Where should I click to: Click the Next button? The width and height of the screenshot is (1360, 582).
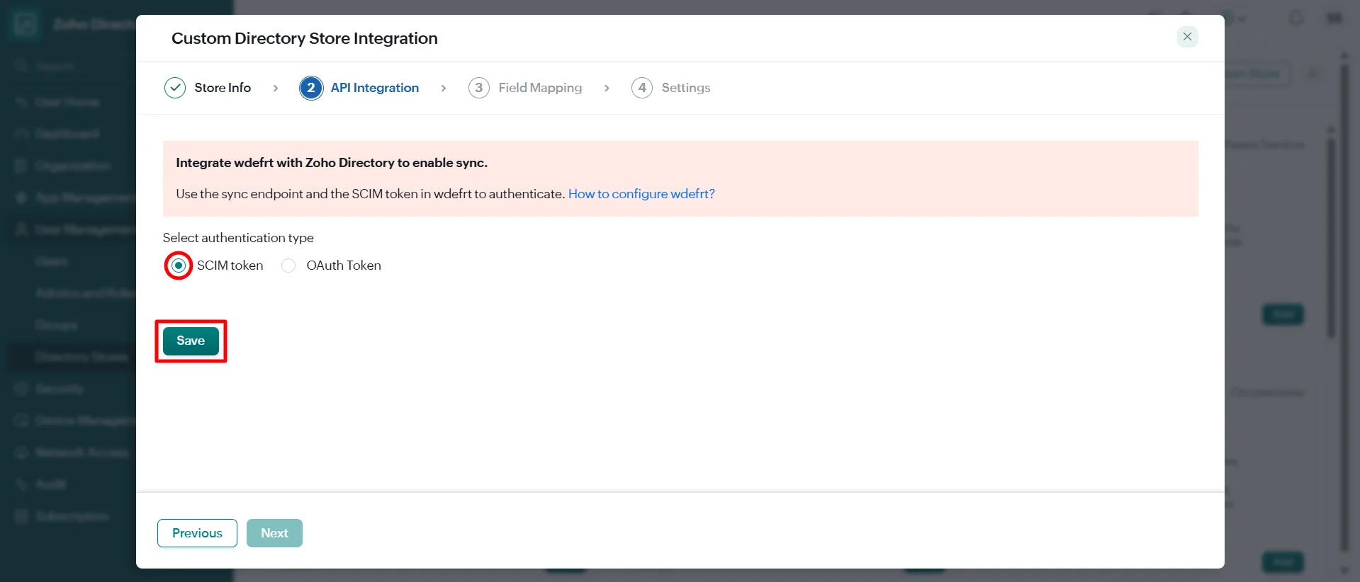click(x=274, y=533)
